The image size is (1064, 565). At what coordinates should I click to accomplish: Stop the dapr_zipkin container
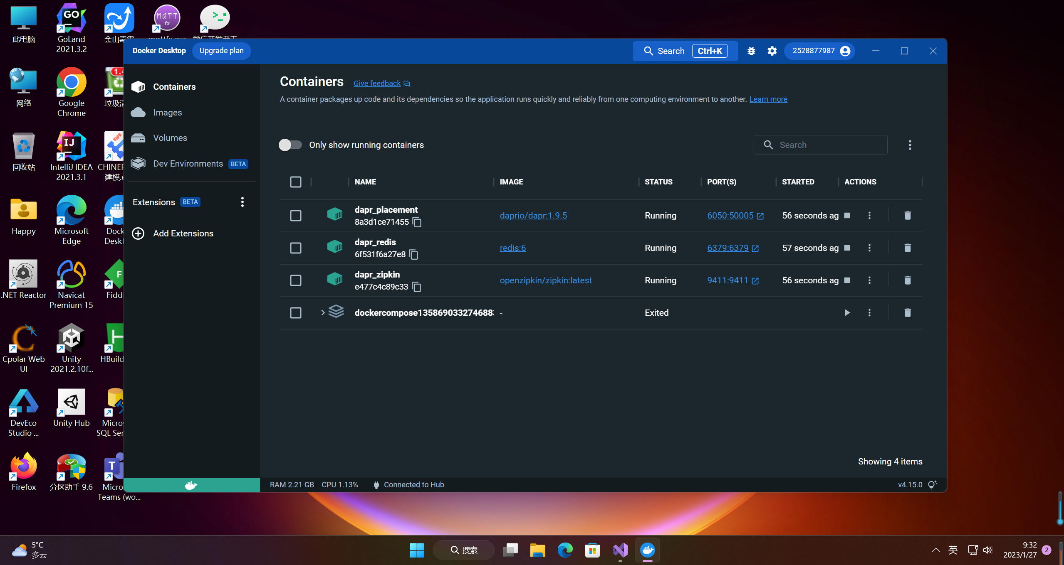pos(847,280)
